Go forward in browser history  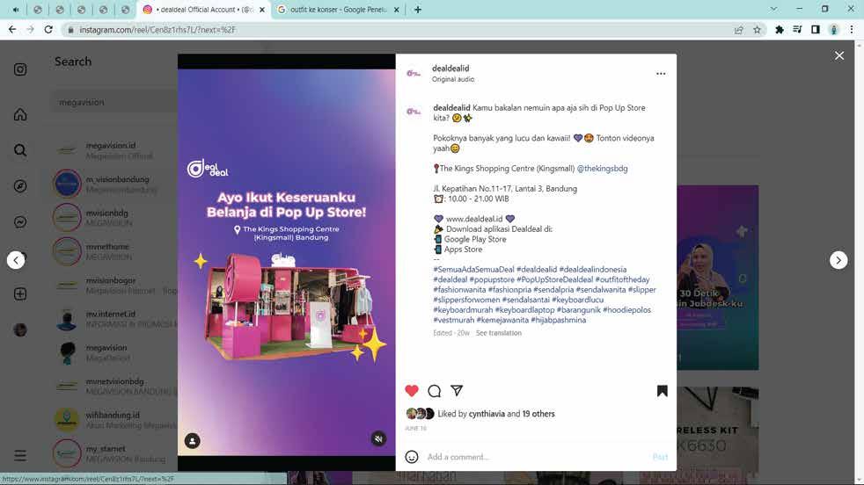(x=30, y=30)
